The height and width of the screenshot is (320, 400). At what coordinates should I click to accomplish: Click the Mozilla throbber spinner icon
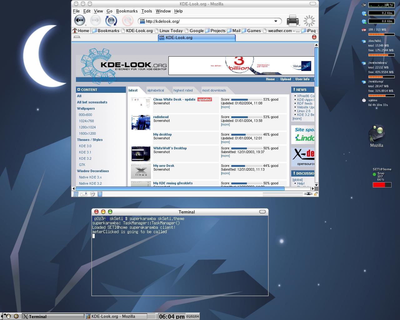click(x=309, y=21)
